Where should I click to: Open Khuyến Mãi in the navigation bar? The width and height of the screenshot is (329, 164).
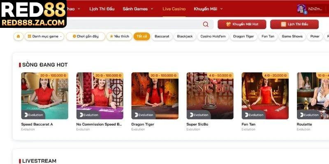coord(205,9)
